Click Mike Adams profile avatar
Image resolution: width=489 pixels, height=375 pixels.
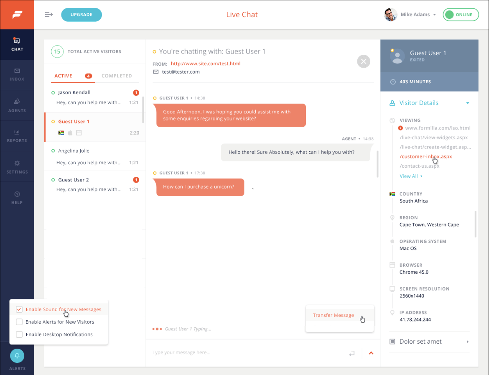[x=390, y=15]
